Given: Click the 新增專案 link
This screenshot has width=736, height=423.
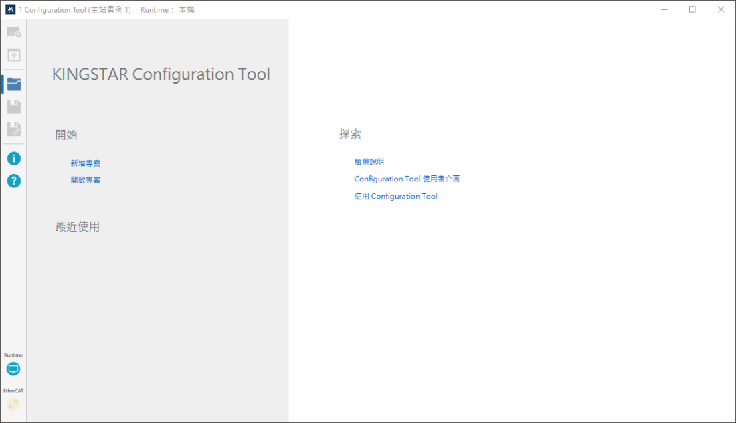Looking at the screenshot, I should tap(85, 163).
